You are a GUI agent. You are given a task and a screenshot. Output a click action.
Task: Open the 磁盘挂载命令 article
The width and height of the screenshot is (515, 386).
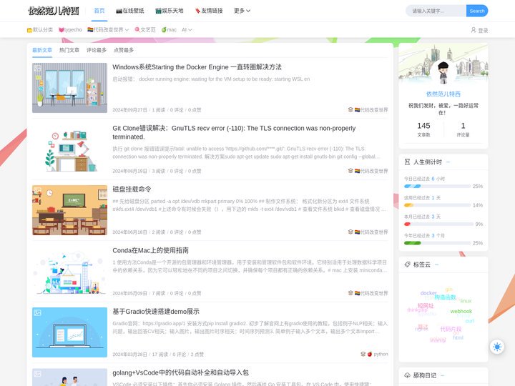pos(132,189)
